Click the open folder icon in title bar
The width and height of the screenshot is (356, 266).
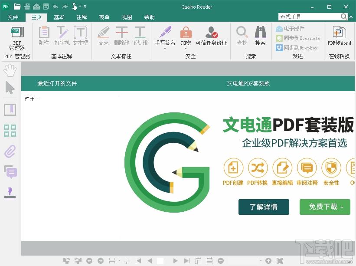coord(17,7)
